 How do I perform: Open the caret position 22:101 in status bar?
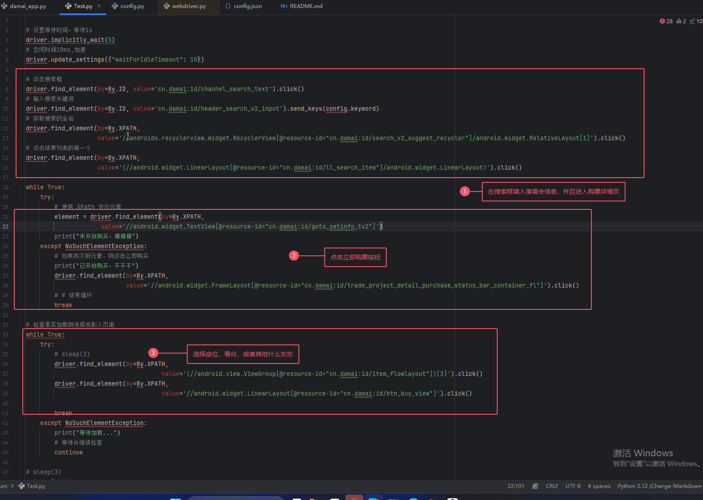point(516,486)
